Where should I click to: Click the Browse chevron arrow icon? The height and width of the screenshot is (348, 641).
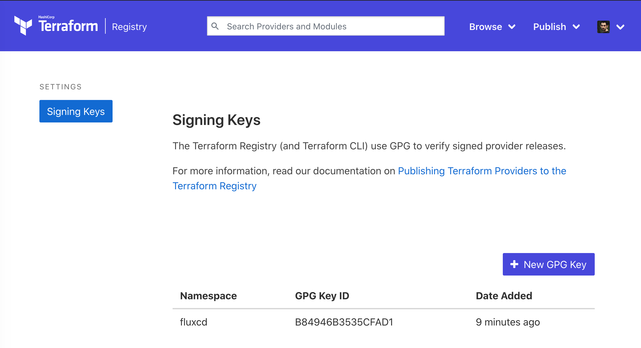click(512, 27)
